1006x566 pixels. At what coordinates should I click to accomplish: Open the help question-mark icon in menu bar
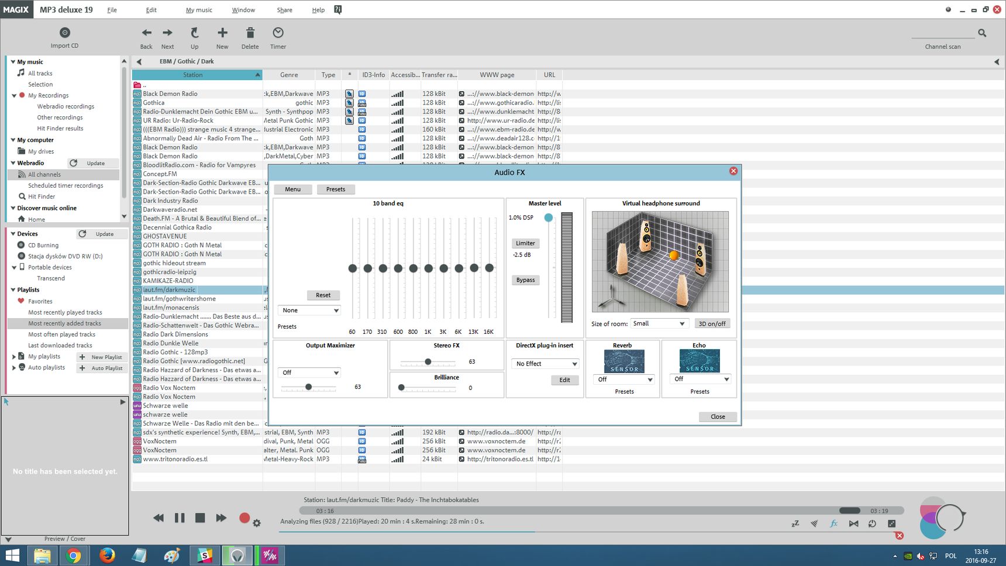[337, 9]
